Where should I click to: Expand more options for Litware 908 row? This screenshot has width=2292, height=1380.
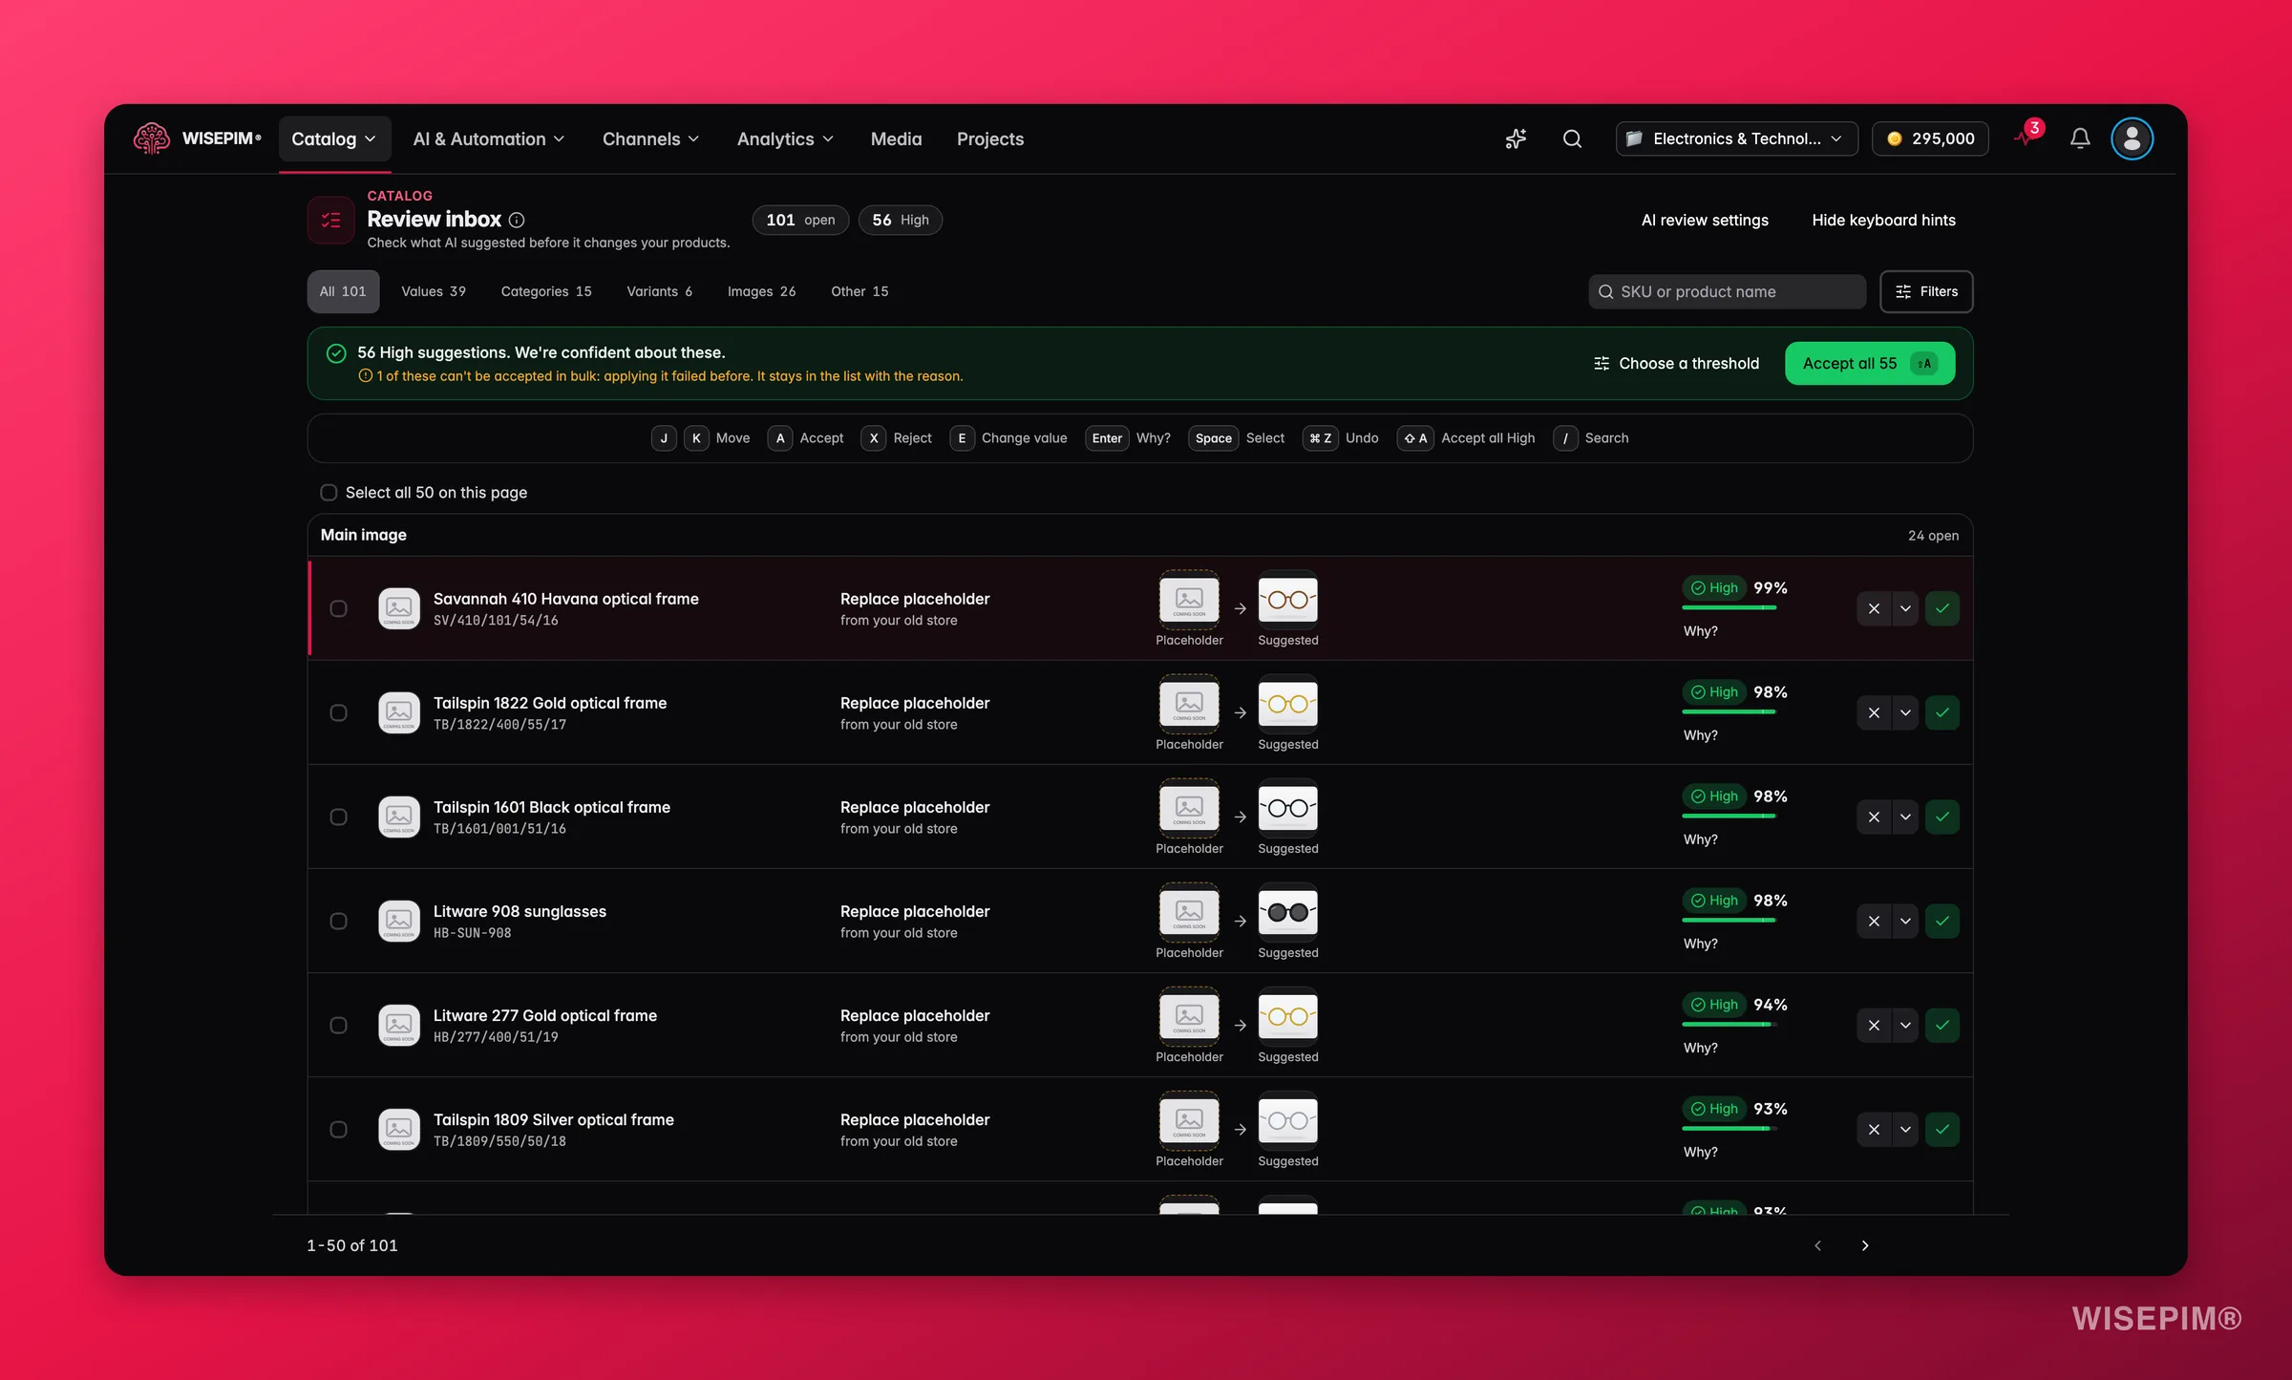[x=1905, y=921]
